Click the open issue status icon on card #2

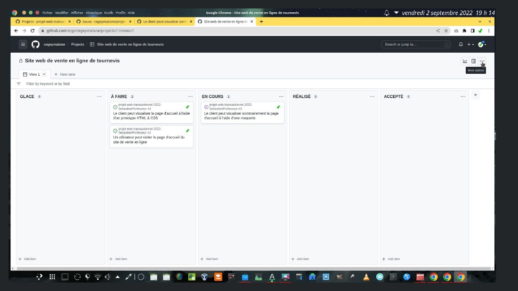(115, 131)
